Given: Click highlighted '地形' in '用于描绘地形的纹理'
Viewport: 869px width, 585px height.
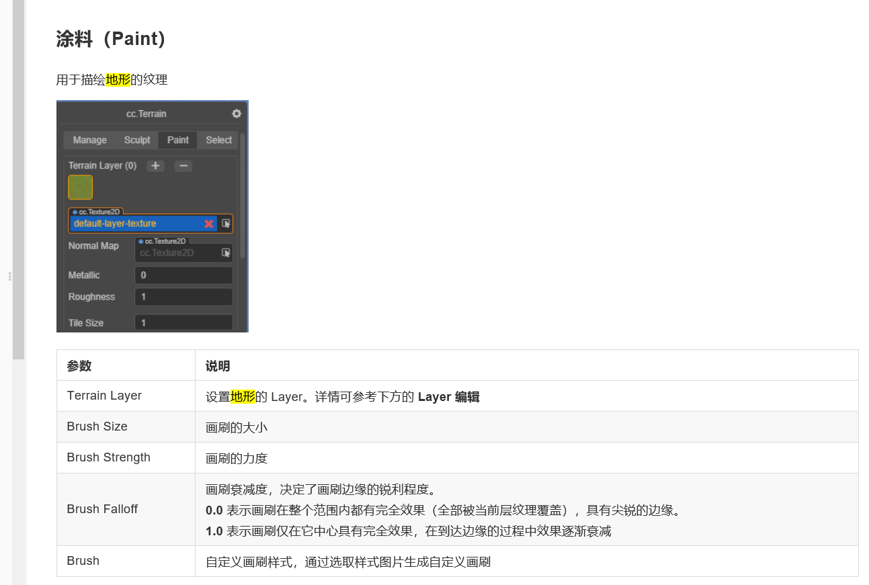Looking at the screenshot, I should [118, 80].
